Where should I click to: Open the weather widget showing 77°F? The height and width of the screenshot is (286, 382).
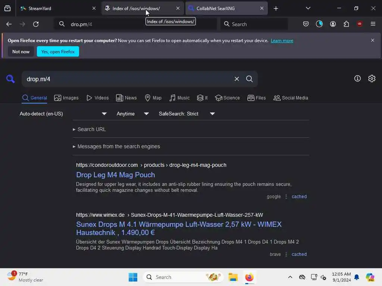[25, 277]
